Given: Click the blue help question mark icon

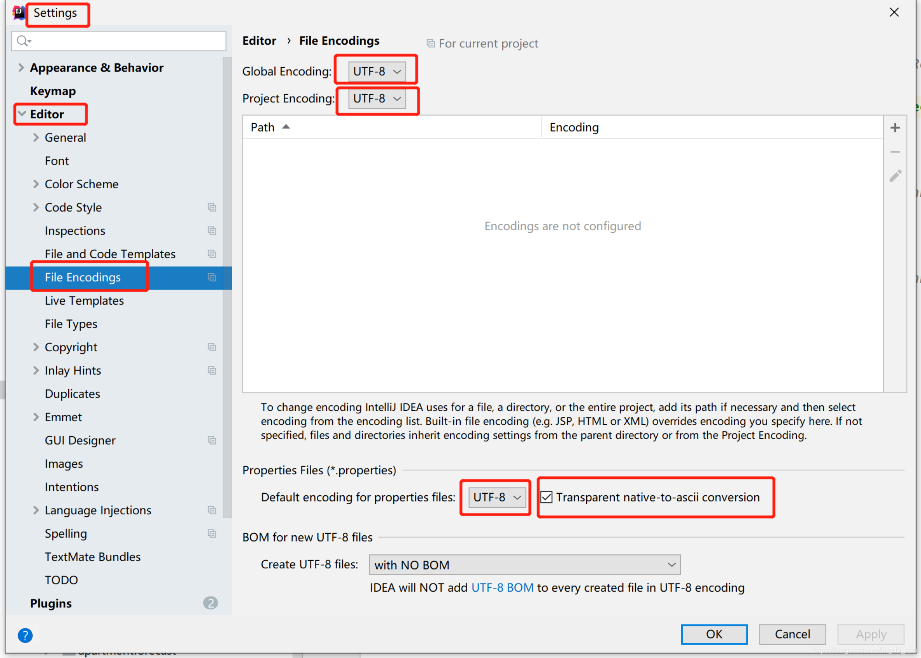Looking at the screenshot, I should click(x=25, y=635).
